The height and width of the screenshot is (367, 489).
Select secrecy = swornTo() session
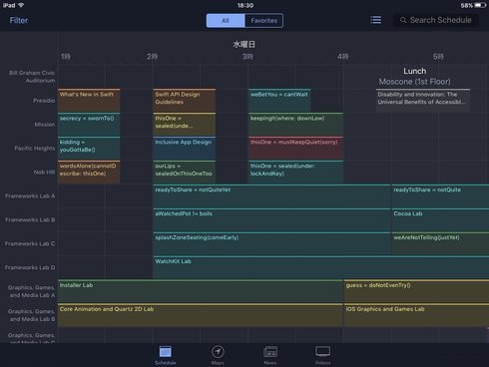pyautogui.click(x=89, y=124)
